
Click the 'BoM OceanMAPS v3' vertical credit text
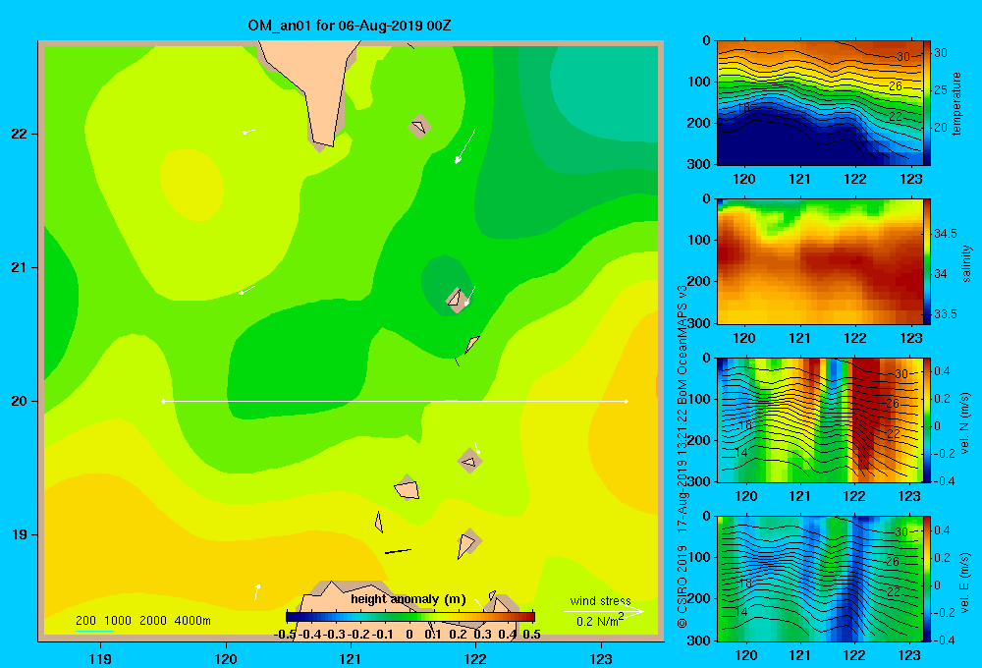[682, 345]
